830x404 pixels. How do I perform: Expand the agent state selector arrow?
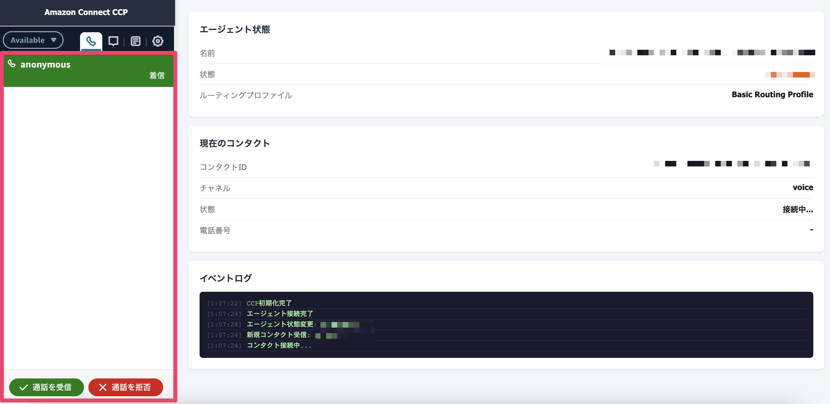coord(54,40)
